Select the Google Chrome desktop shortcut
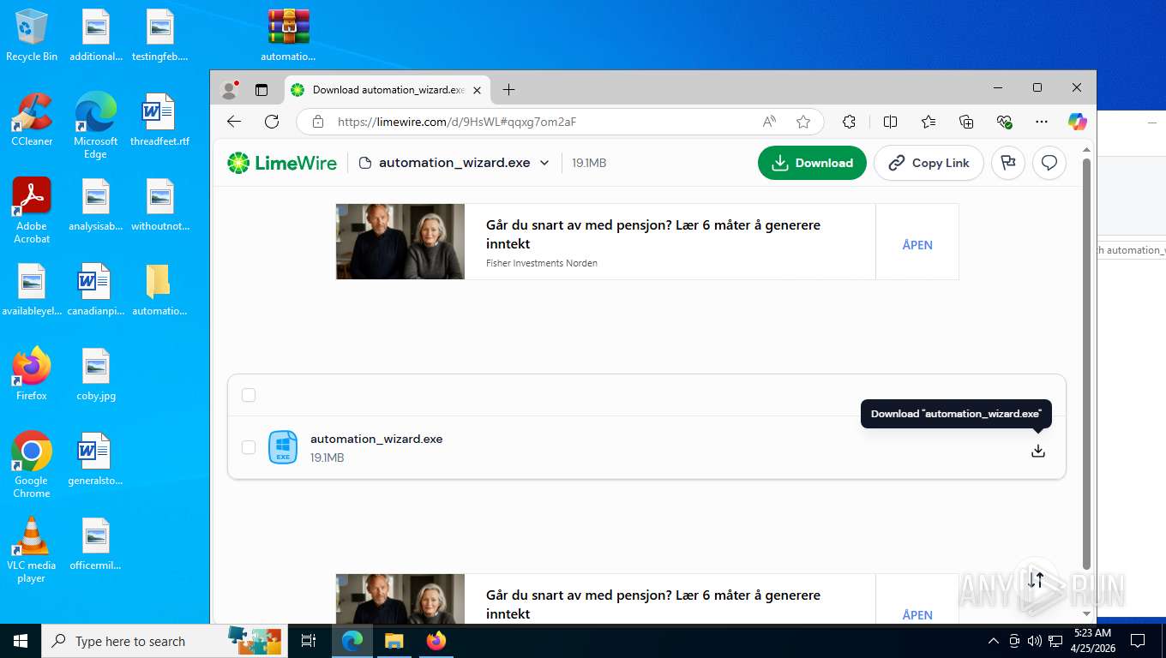 (32, 464)
